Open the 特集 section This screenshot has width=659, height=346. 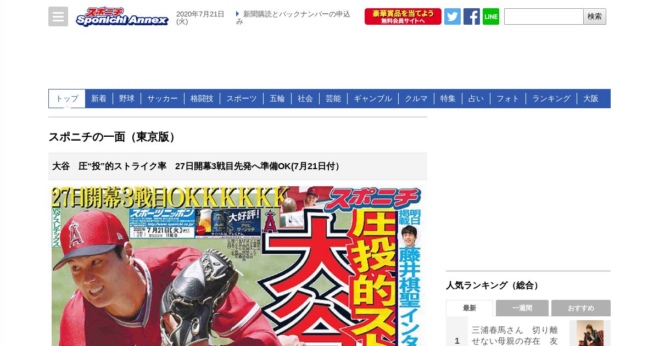tap(448, 98)
